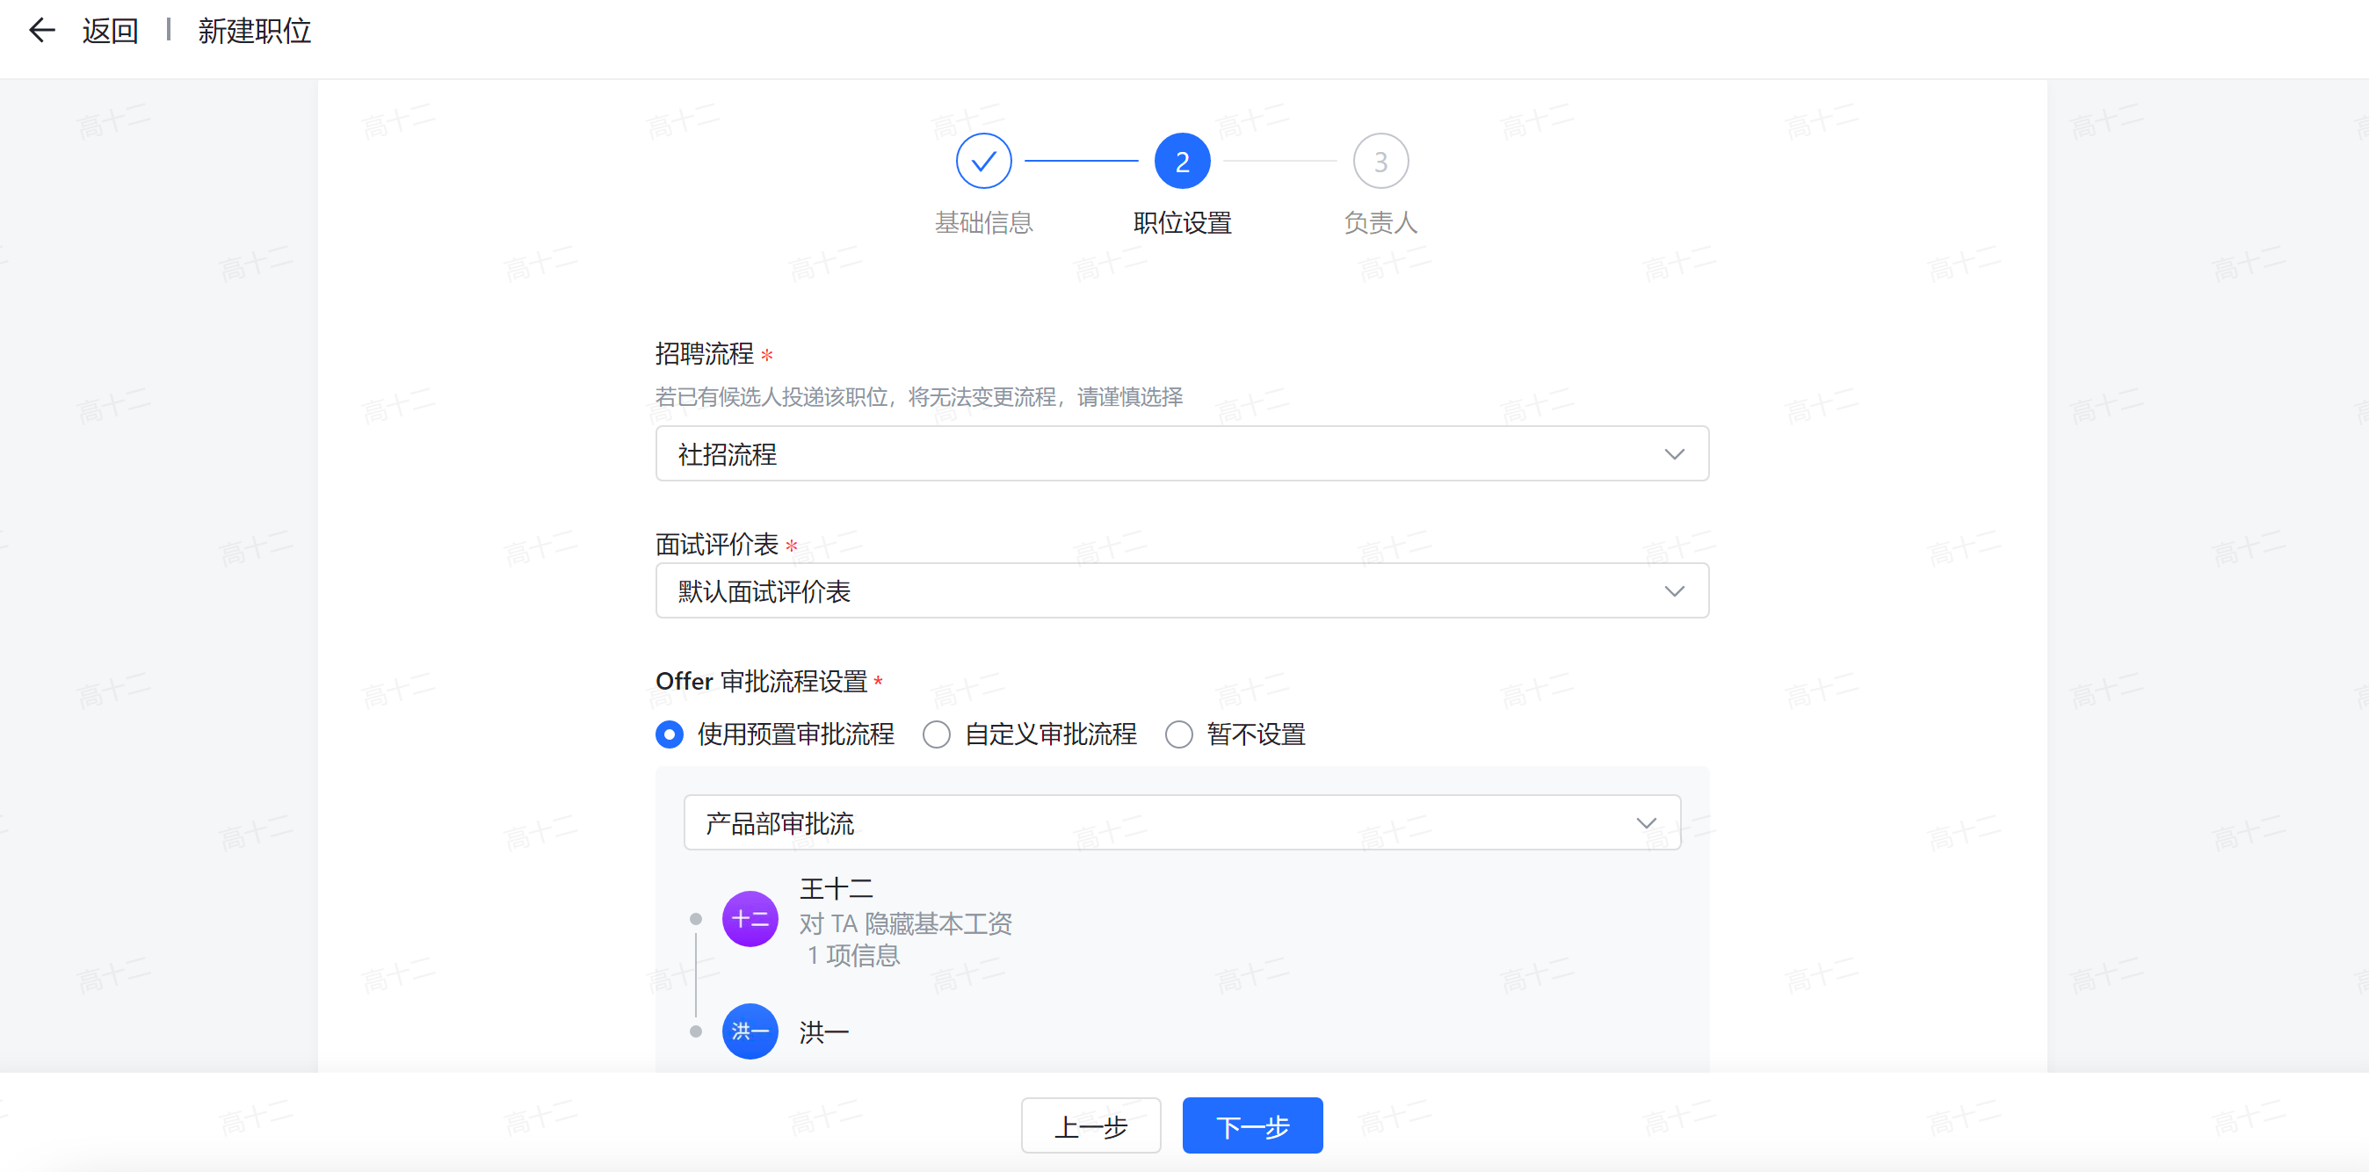Click the chevron in 产品部审批流 dropdown

tap(1646, 822)
